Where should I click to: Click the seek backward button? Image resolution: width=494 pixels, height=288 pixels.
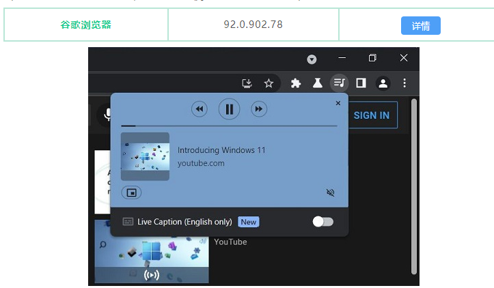pyautogui.click(x=199, y=109)
